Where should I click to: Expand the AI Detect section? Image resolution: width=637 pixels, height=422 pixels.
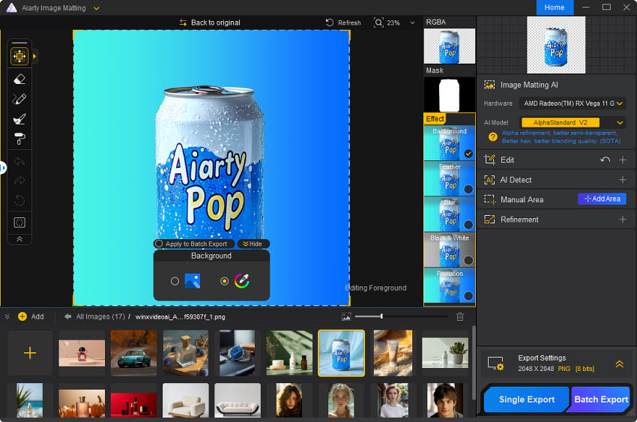622,180
